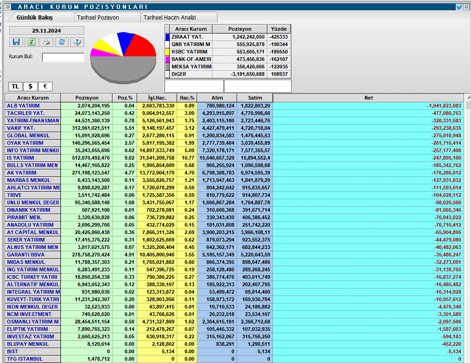Sort by the Net column header
This screenshot has height=363, width=471.
[368, 98]
